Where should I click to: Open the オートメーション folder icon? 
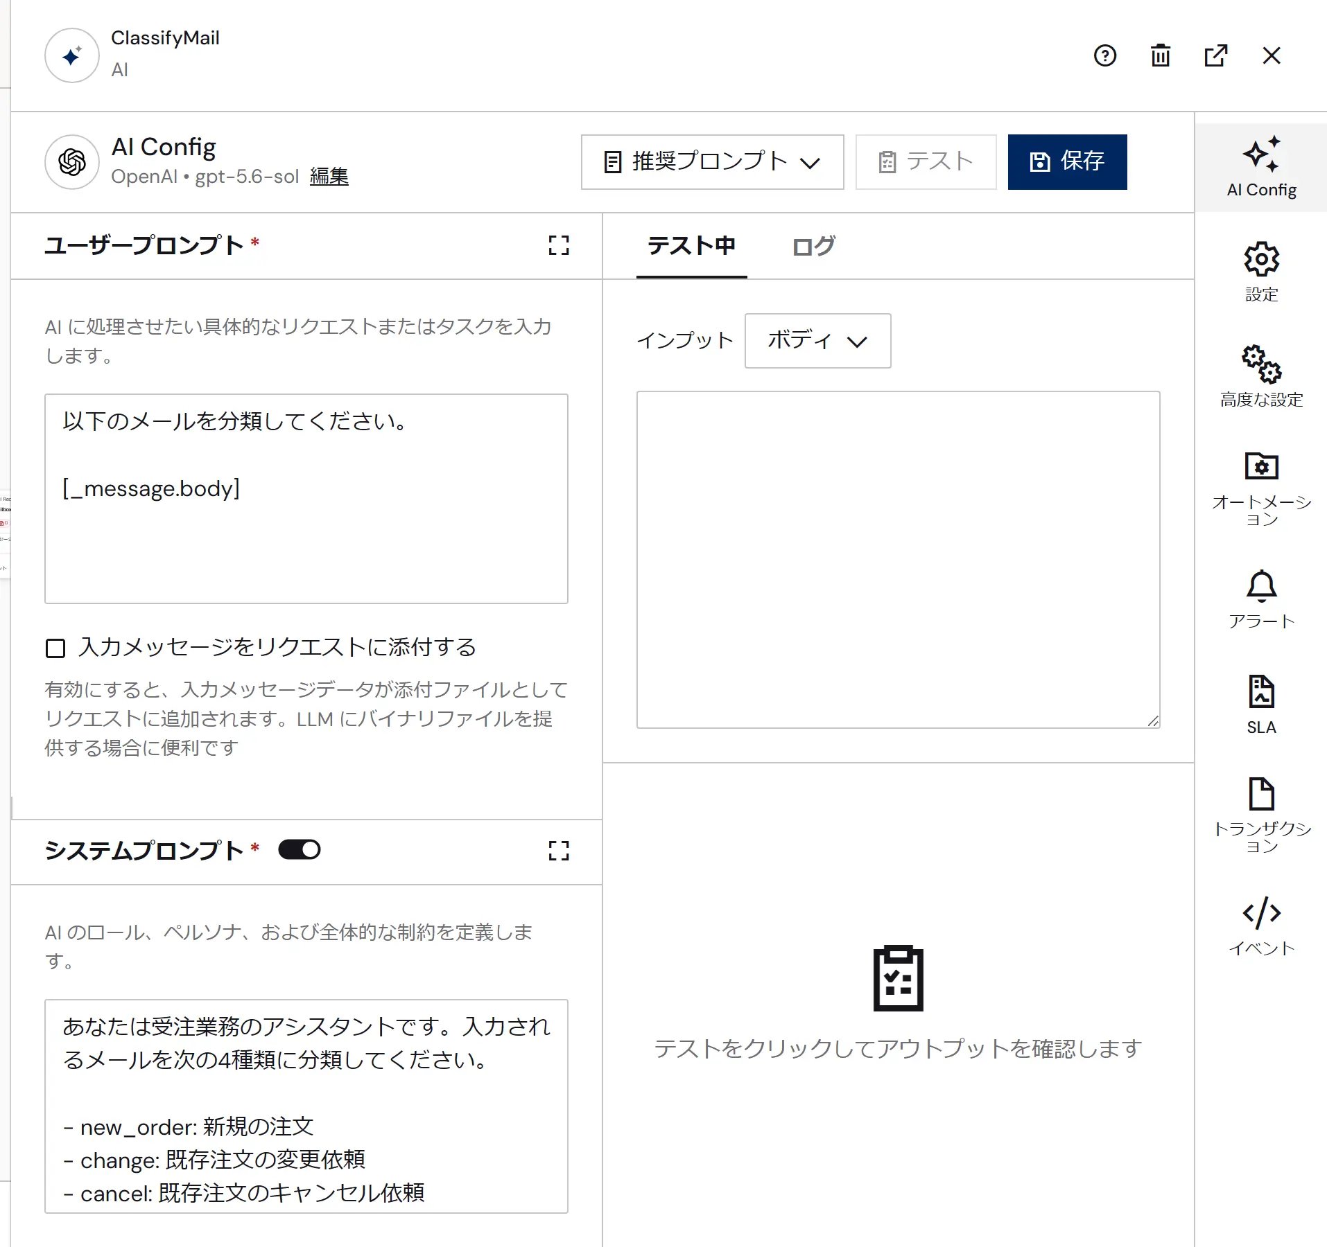(x=1261, y=488)
